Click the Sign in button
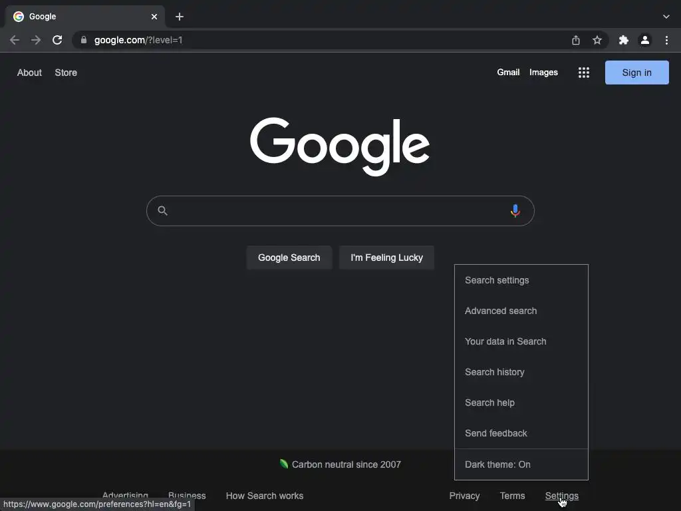Viewport: 681px width, 511px height. (x=636, y=73)
